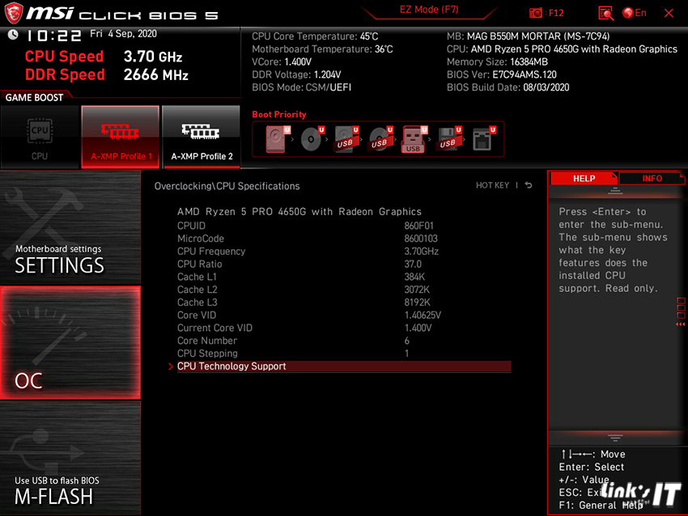Click the BIOS Ver E7C94AMS.120 text
This screenshot has width=688, height=516.
click(502, 74)
